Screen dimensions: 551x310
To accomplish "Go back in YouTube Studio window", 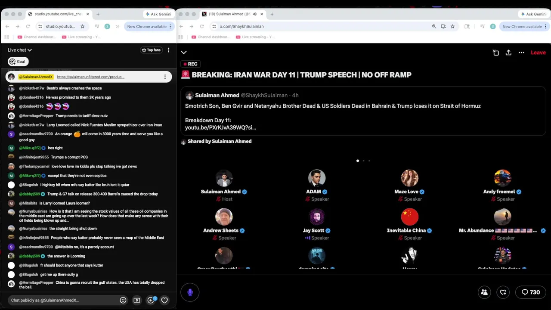I will [7, 26].
